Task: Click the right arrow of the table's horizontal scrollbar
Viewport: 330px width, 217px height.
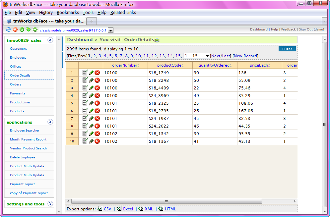Action: click(x=295, y=201)
